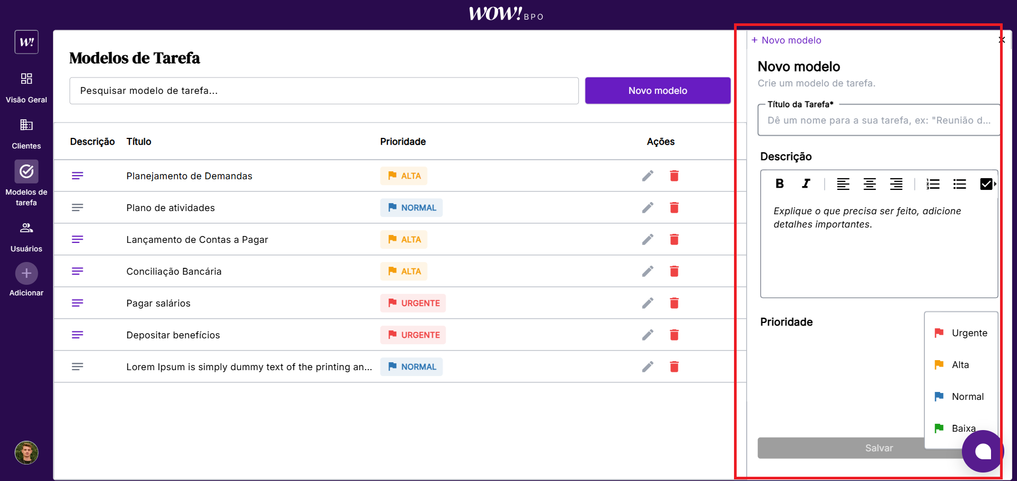Open the chat support bubble
The height and width of the screenshot is (481, 1017).
983,451
